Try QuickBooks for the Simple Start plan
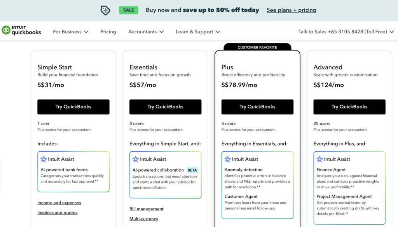Viewport: 398px width, 227px height. click(x=73, y=107)
